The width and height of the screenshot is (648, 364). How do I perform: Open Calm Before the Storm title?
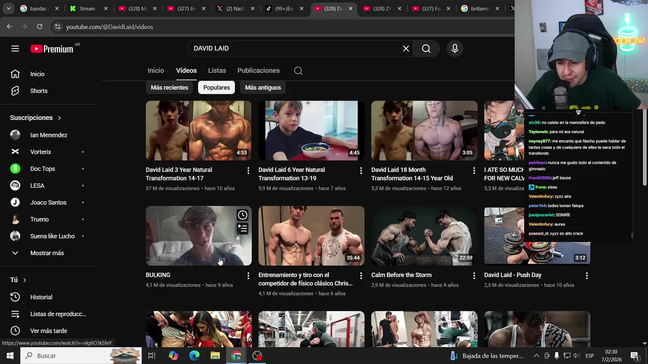coord(401,275)
